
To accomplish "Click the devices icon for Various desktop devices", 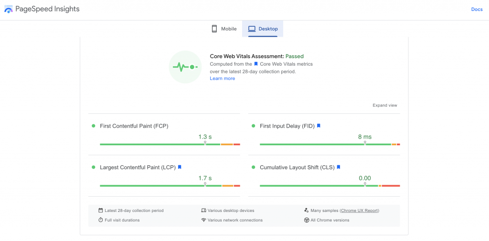I will (x=203, y=211).
